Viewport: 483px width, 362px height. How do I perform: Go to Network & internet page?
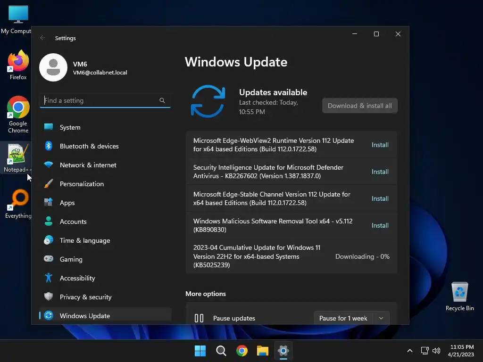pos(105,165)
